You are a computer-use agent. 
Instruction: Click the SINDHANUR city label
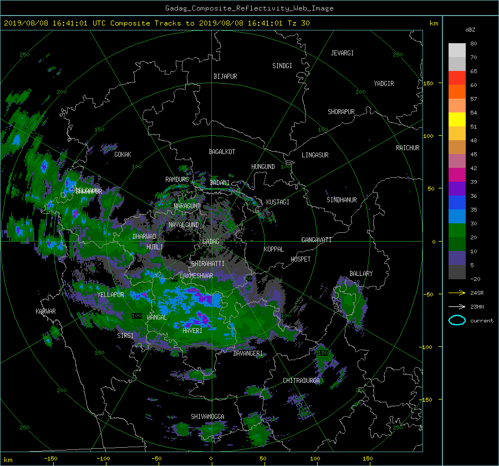coord(342,200)
